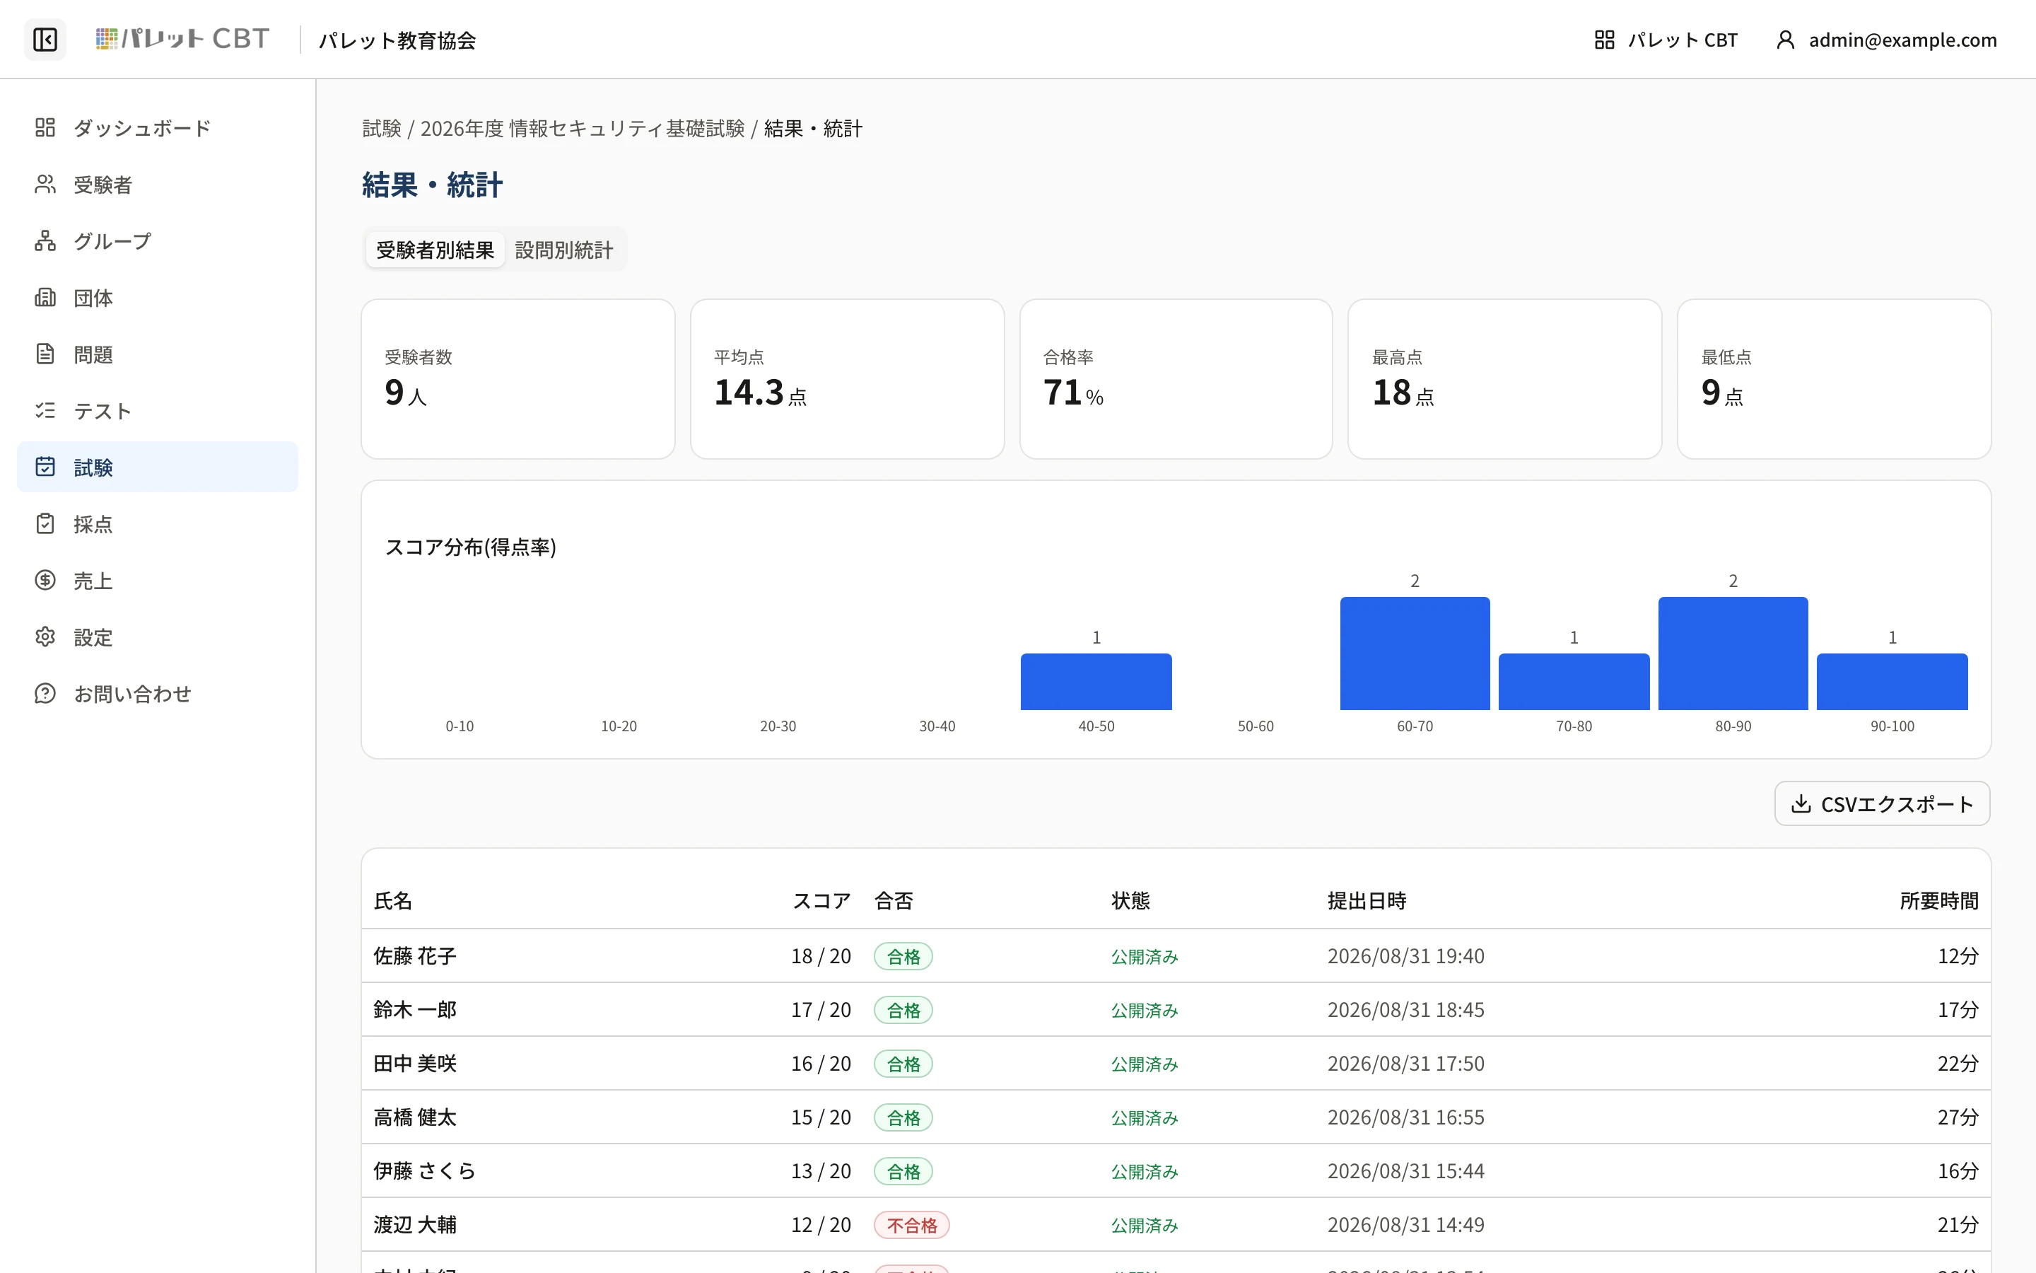2036x1273 pixels.
Task: Switch to the 設問別統計 tab
Action: (563, 250)
